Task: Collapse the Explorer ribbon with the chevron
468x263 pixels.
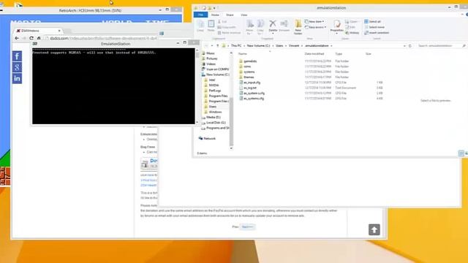Action: click(x=462, y=15)
